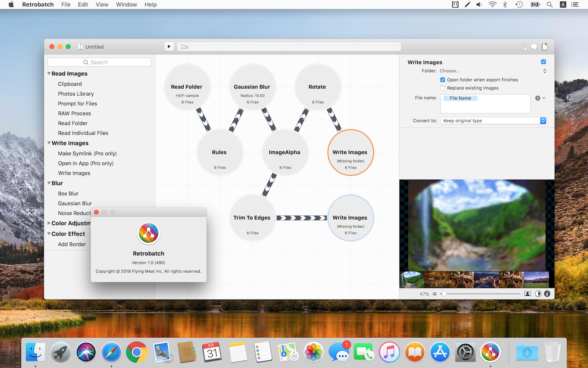Screen dimensions: 588x368
Task: Click the small image icon left of zoom slider
Action: pyautogui.click(x=435, y=294)
